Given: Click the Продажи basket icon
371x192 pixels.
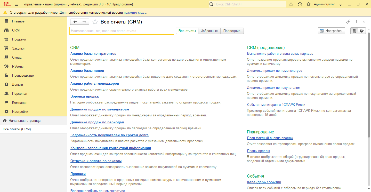Looking at the screenshot, I should [x=7, y=39].
